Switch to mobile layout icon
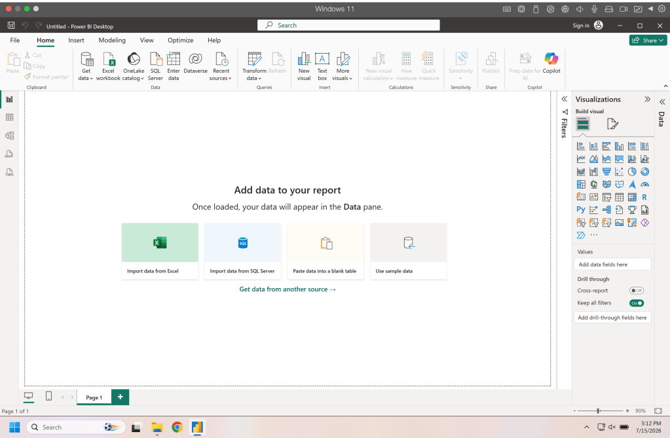This screenshot has width=670, height=438. [48, 396]
